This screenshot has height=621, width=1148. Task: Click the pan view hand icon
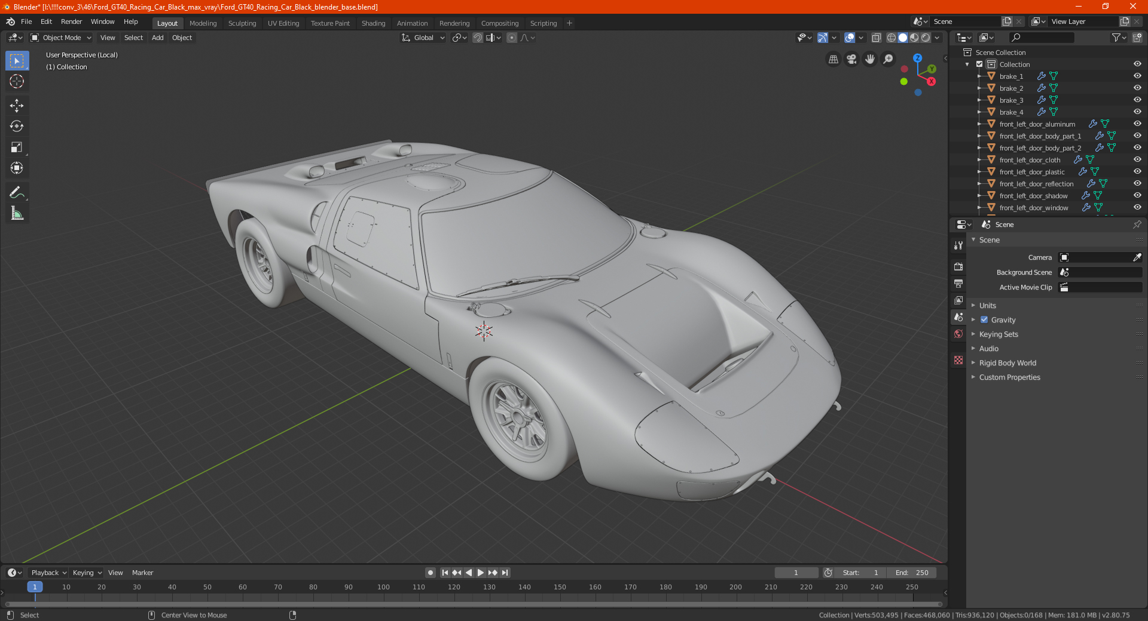[870, 59]
